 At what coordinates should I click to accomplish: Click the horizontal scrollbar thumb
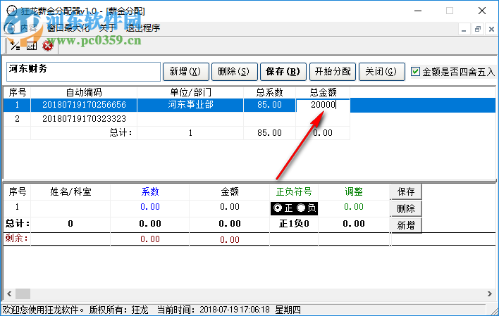tap(23, 293)
